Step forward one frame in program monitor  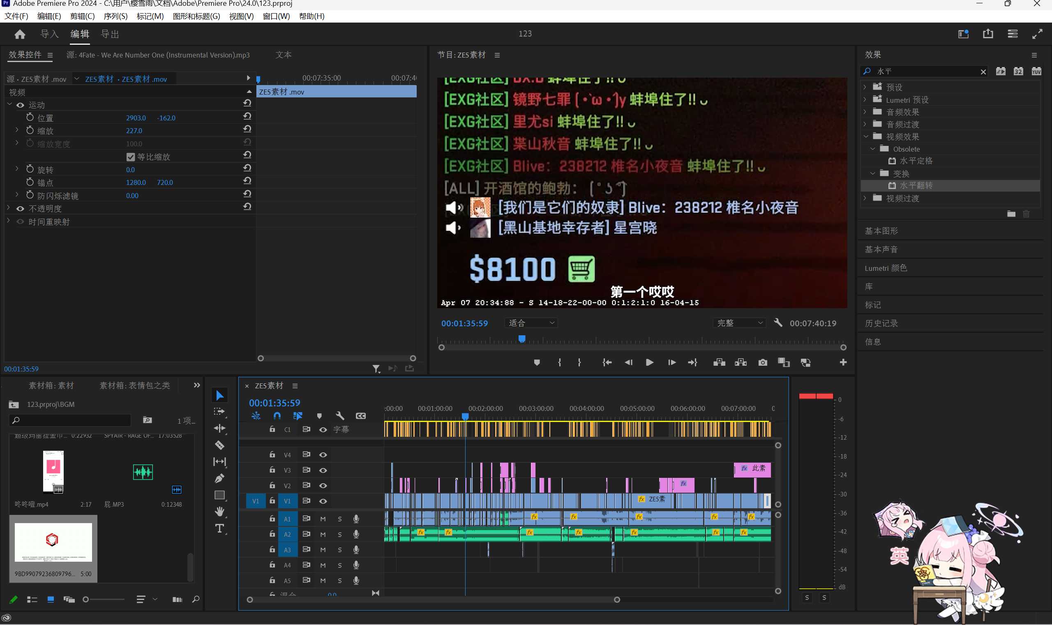pos(672,362)
